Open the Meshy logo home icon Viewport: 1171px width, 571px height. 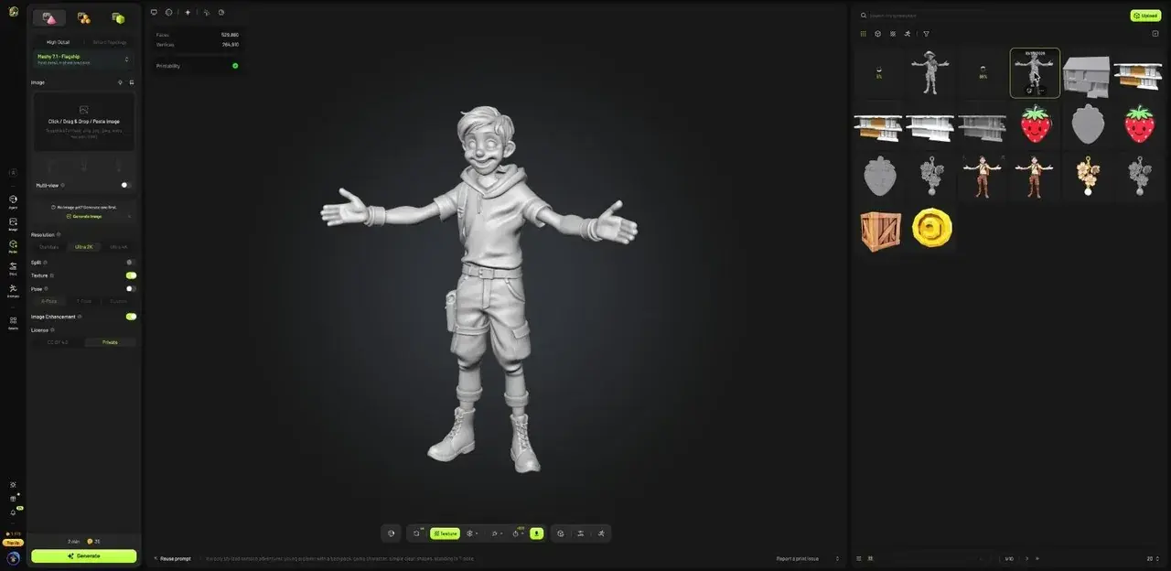[13, 12]
